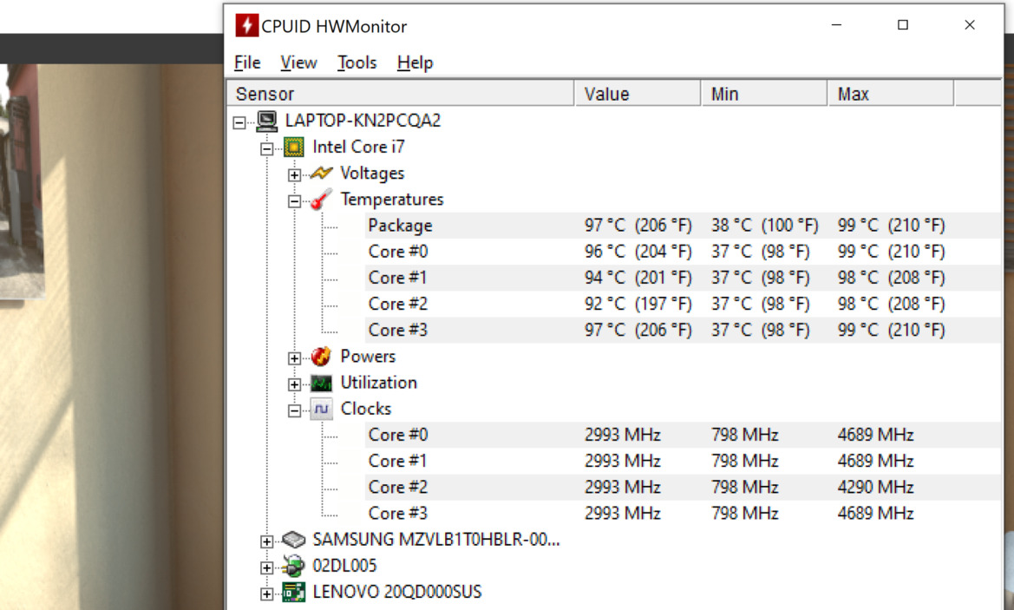Click the Sensor column header
The width and height of the screenshot is (1014, 610).
click(400, 94)
